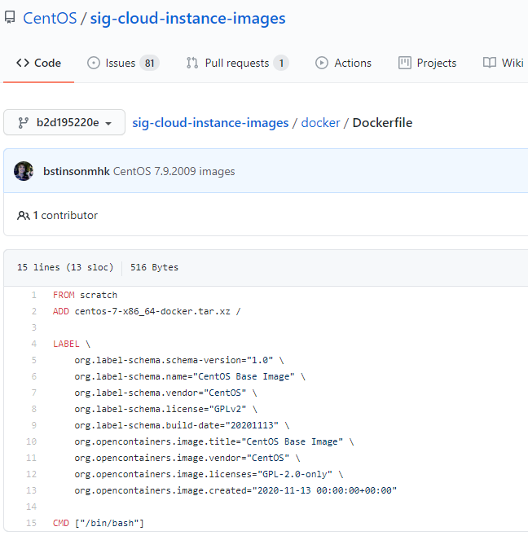Click the contributors people icon

[x=24, y=216]
